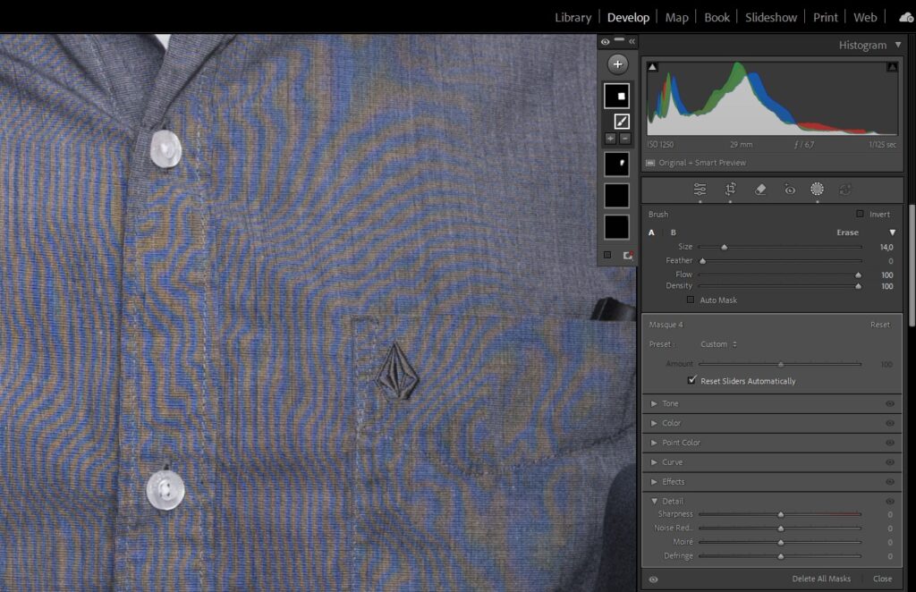Toggle visibility eye of Tone panel
This screenshot has width=916, height=592.
(x=889, y=404)
